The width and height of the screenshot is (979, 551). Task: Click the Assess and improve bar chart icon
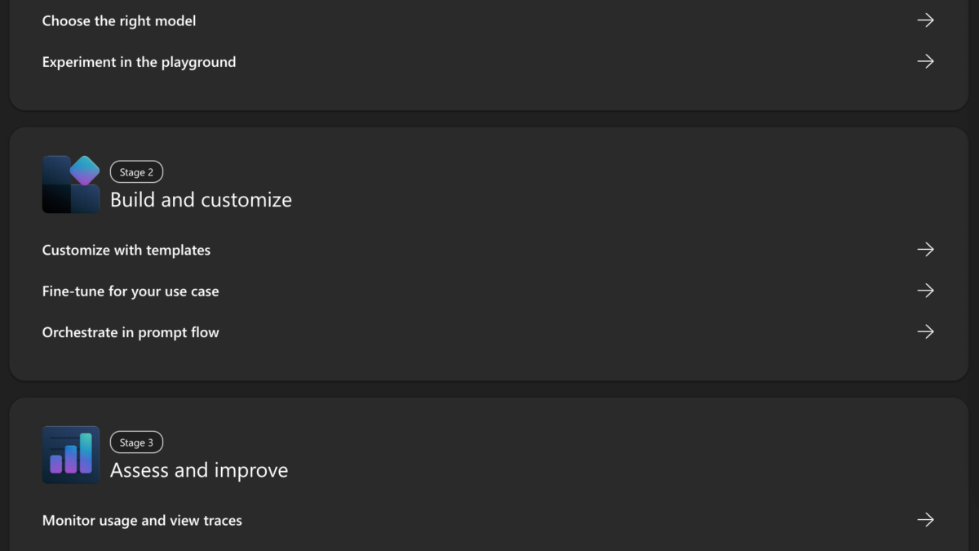(x=71, y=455)
